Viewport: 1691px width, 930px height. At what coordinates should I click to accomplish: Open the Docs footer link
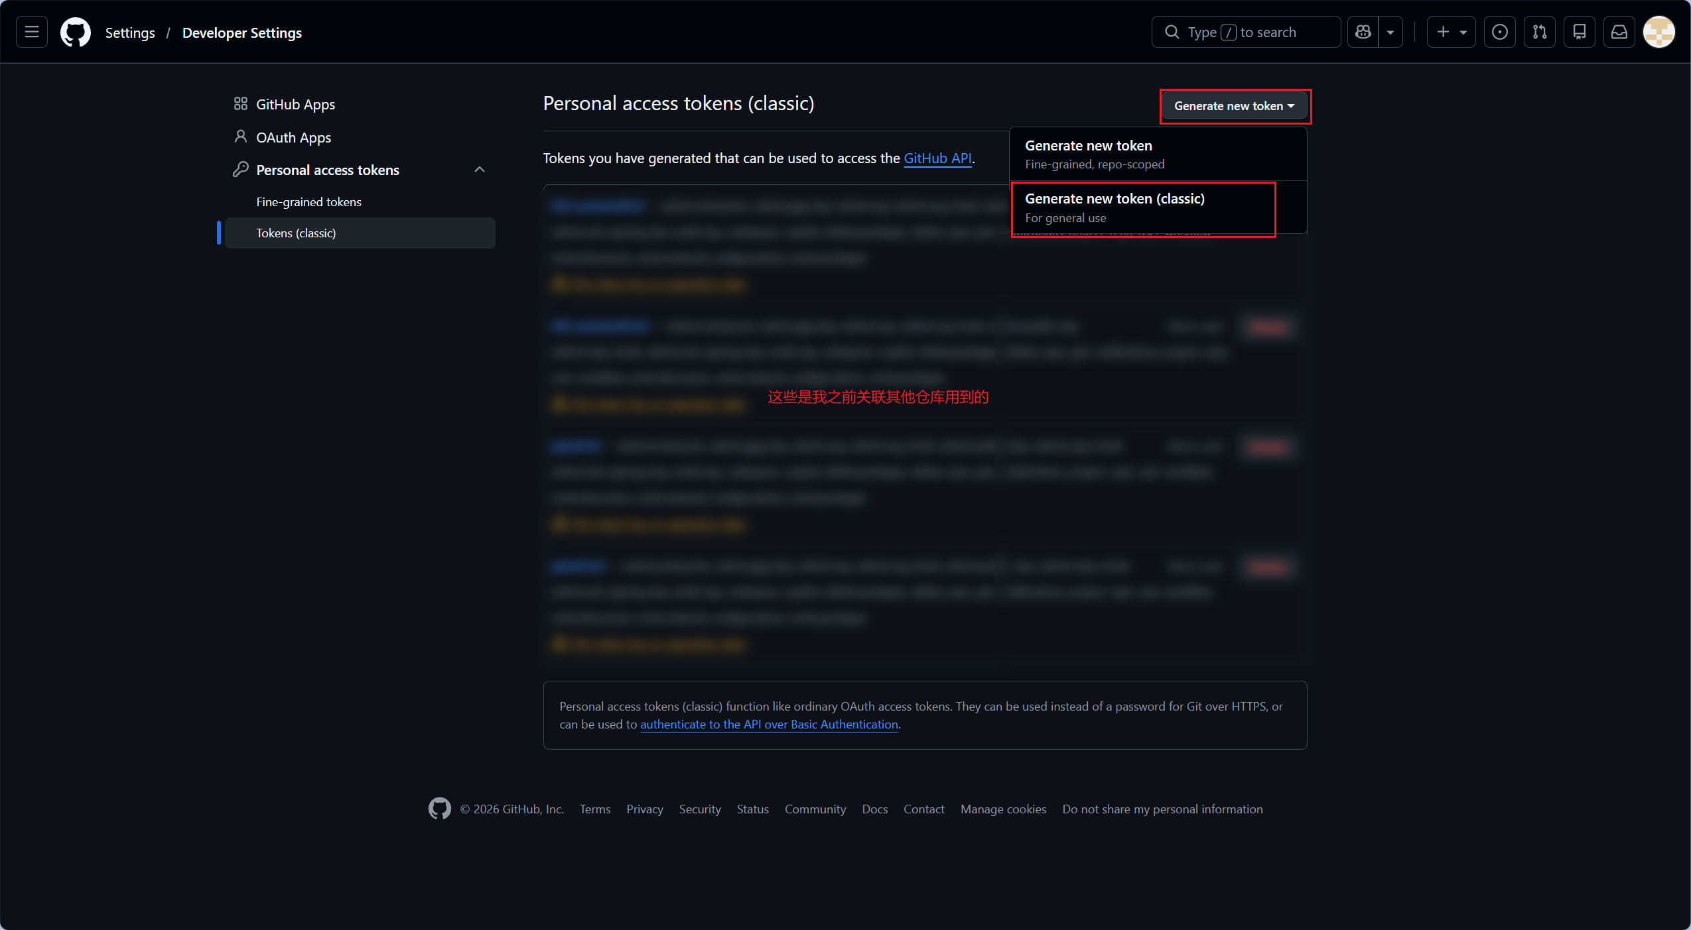point(875,809)
